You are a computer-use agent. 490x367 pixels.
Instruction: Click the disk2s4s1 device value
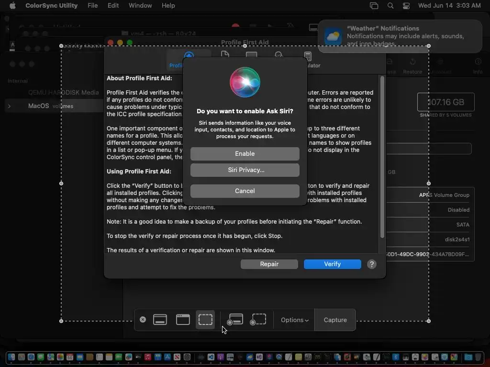[x=457, y=239]
